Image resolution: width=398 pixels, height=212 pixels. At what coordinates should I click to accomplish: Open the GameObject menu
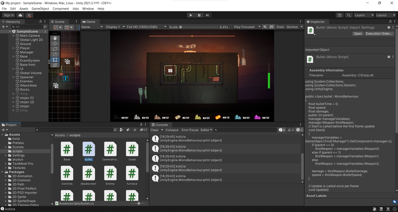[40, 8]
